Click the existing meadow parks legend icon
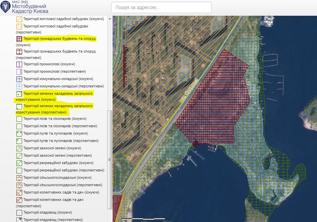This screenshot has width=317, height=222. (x=19, y=134)
